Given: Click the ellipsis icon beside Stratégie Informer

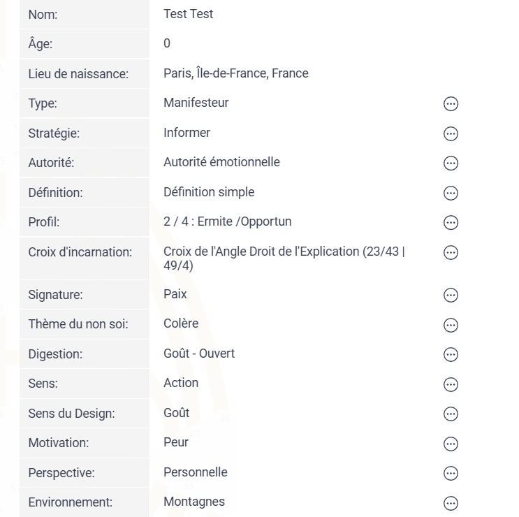Looking at the screenshot, I should click(x=451, y=133).
